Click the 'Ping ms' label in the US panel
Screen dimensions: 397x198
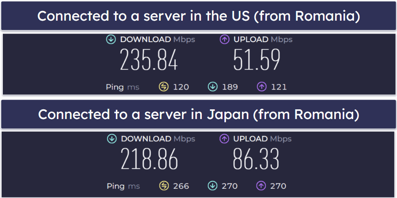122,87
